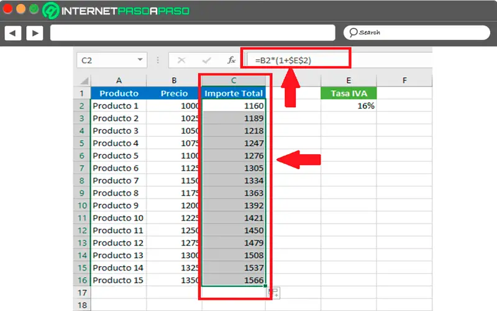Click cell Producto 4

tap(119, 143)
